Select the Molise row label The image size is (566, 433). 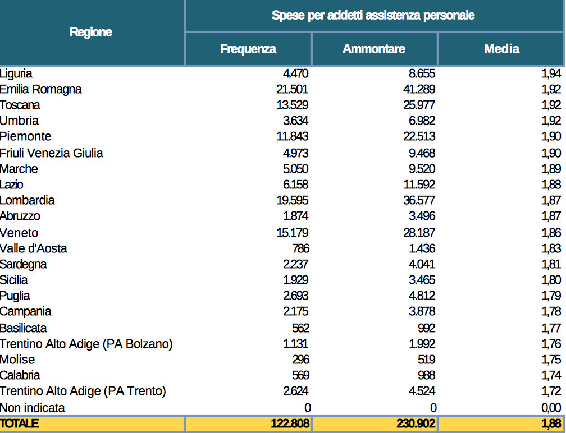click(x=17, y=360)
